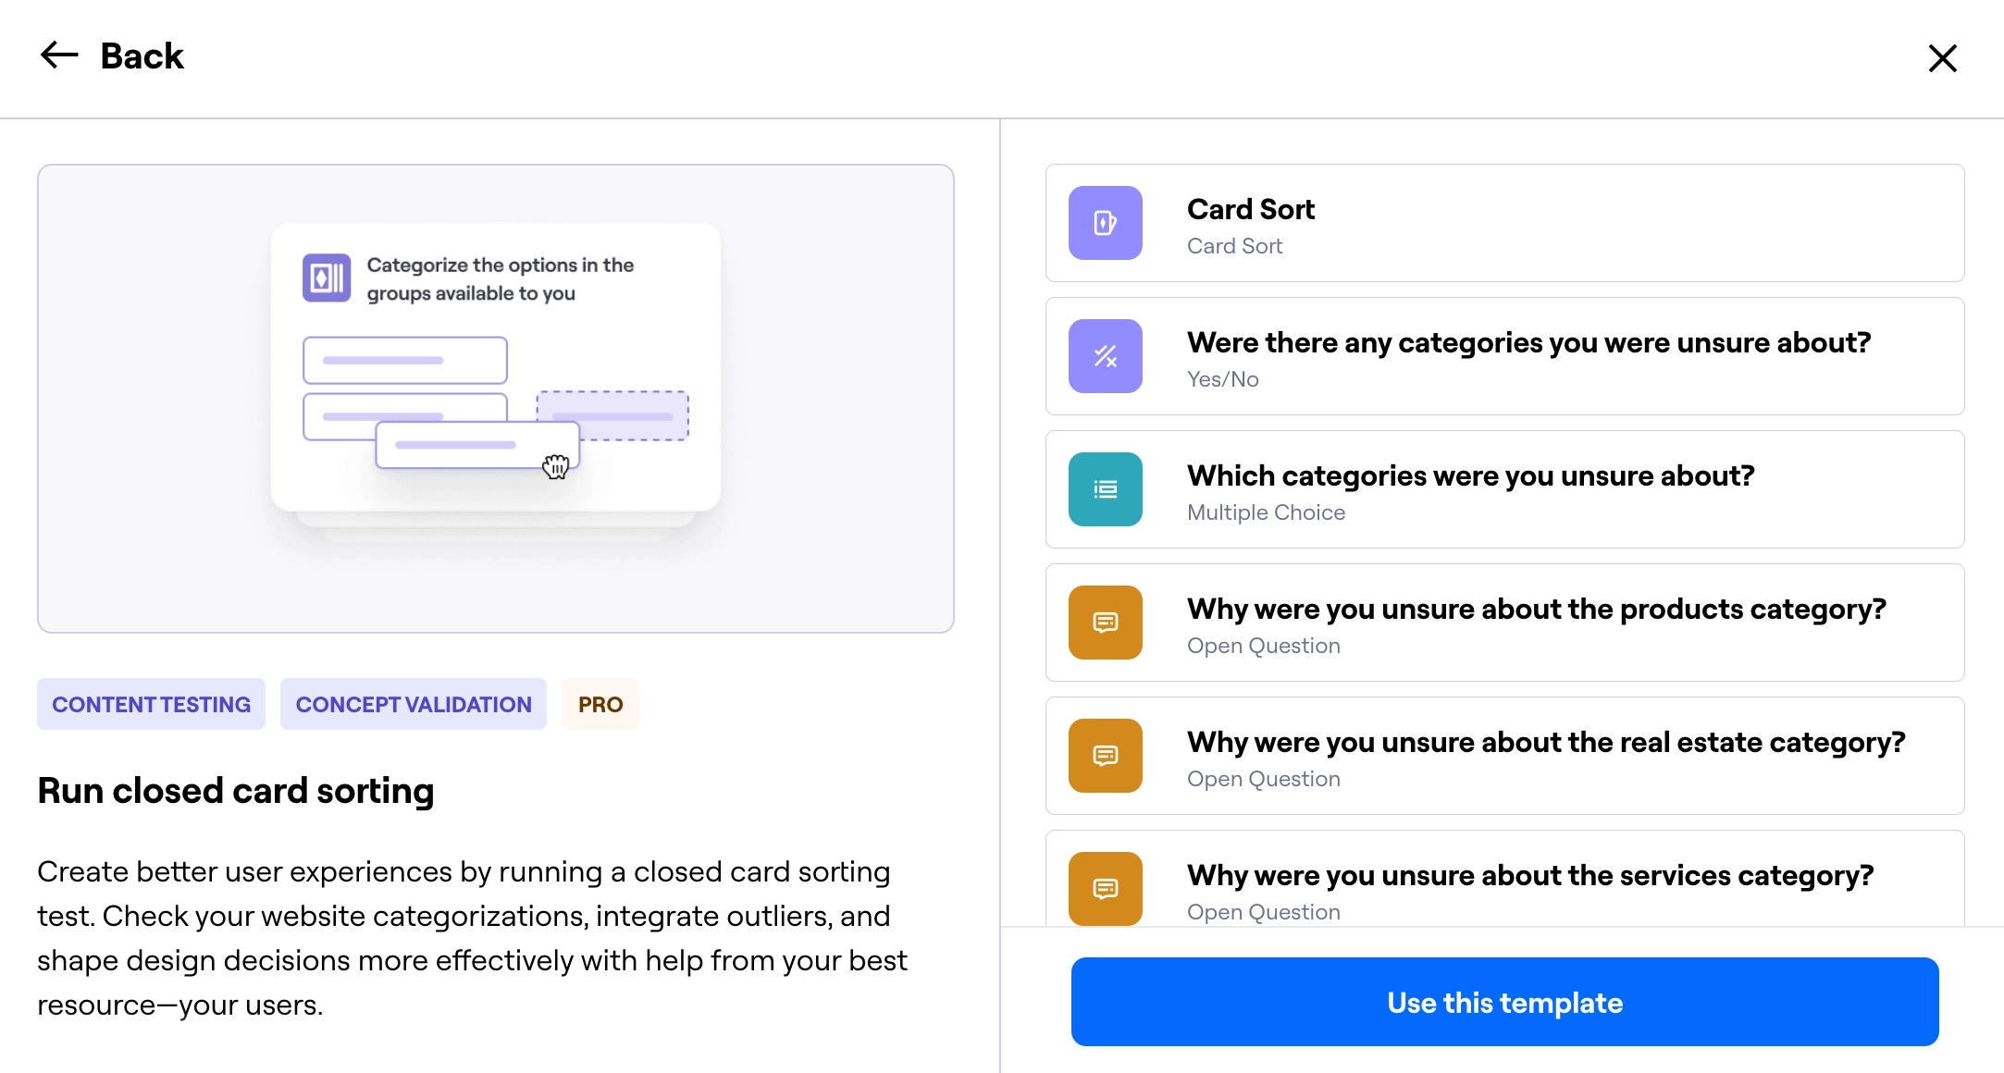Image resolution: width=2004 pixels, height=1073 pixels.
Task: Click the Run closed card sorting heading
Action: [236, 791]
